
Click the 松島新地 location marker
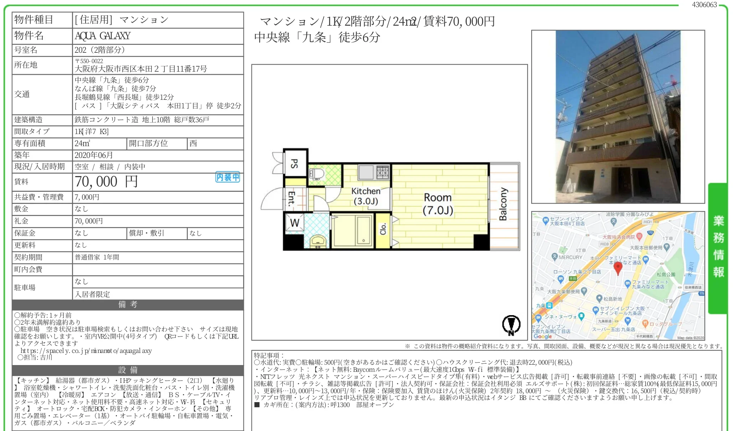[x=599, y=299]
